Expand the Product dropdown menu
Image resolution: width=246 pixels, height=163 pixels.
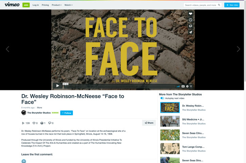coord(57,5)
